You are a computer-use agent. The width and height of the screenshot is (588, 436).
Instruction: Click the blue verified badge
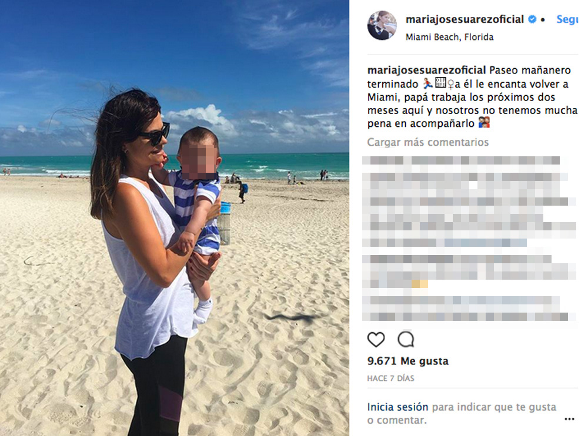(532, 19)
